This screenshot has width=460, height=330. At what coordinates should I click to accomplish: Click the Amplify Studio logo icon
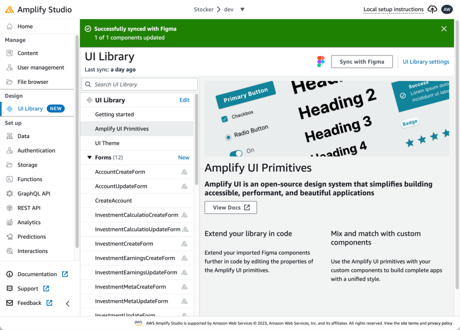tap(9, 9)
